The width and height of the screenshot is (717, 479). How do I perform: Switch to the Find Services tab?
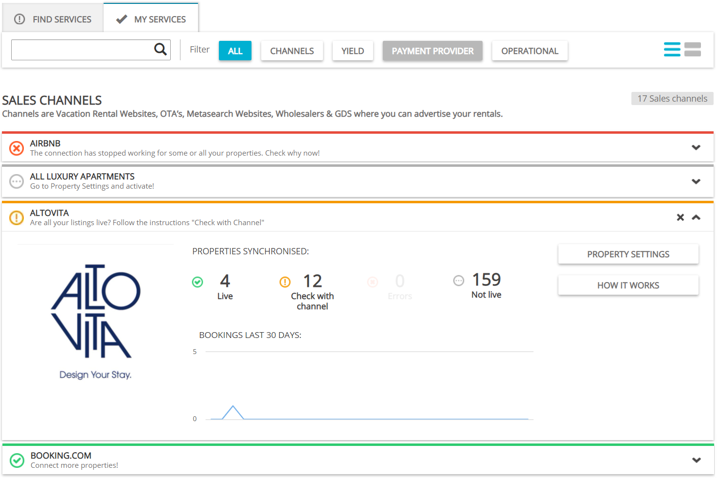pos(53,19)
